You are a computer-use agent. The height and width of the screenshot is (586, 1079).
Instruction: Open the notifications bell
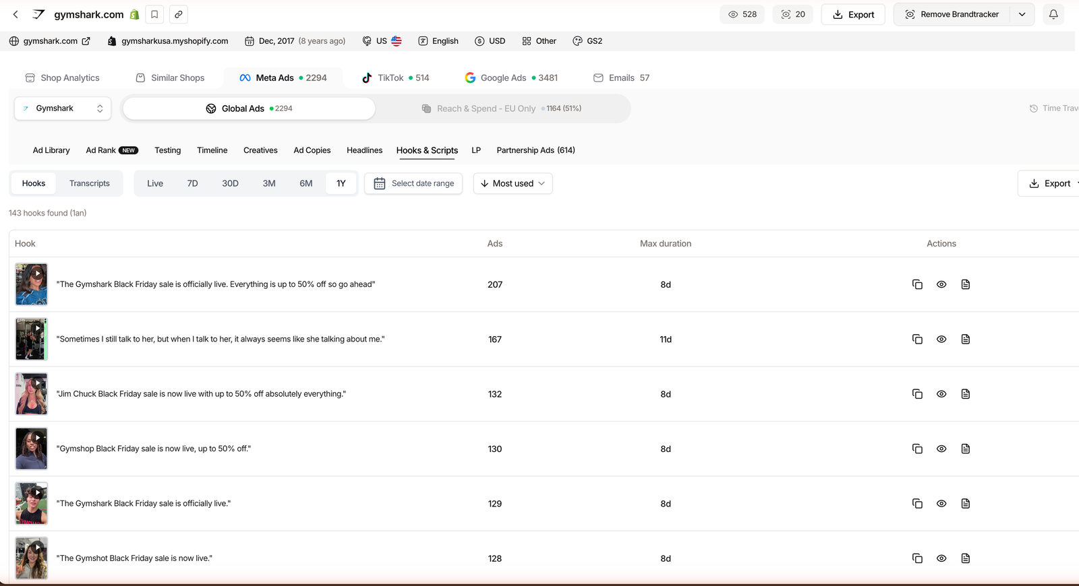pos(1053,14)
